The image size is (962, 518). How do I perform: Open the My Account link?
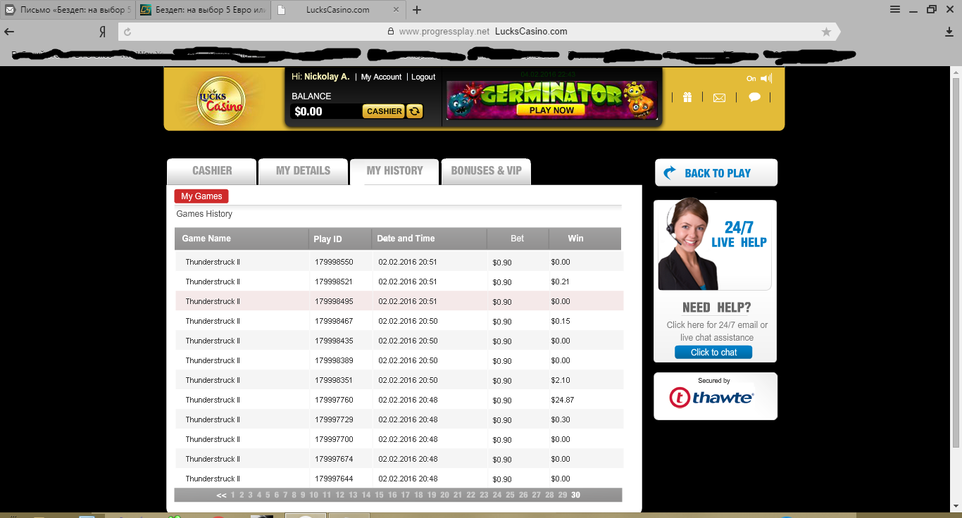point(381,77)
